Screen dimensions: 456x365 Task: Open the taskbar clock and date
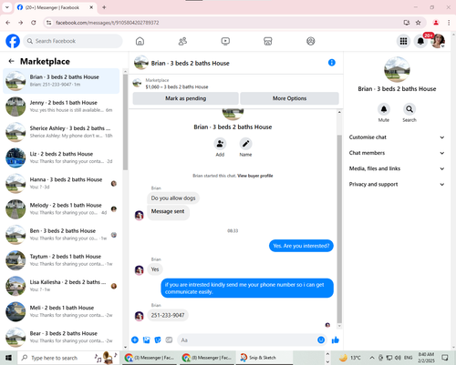(x=426, y=358)
